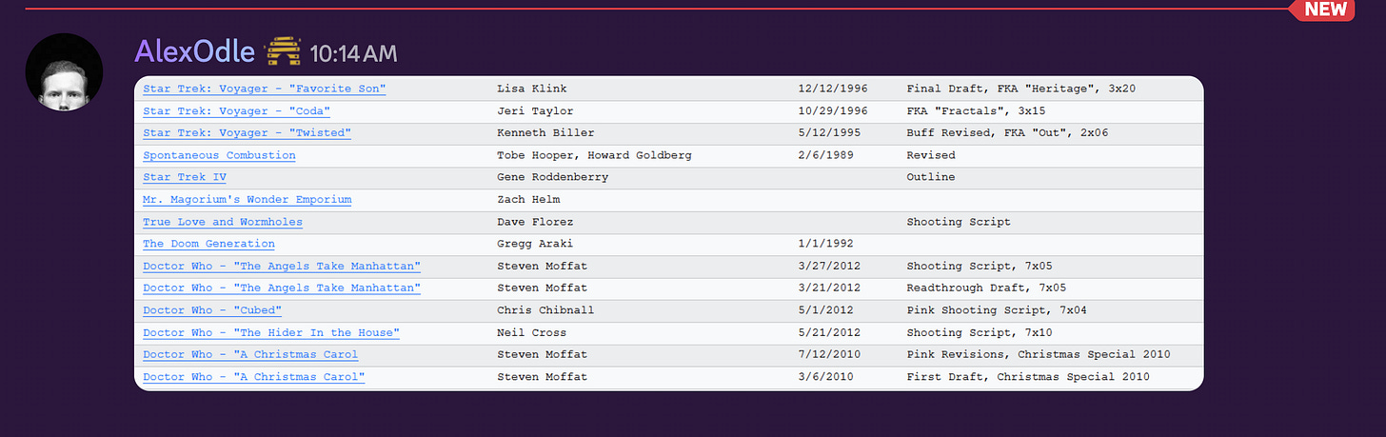The width and height of the screenshot is (1386, 437).
Task: Open Doctor Who "Cubed" link
Action: coord(212,310)
